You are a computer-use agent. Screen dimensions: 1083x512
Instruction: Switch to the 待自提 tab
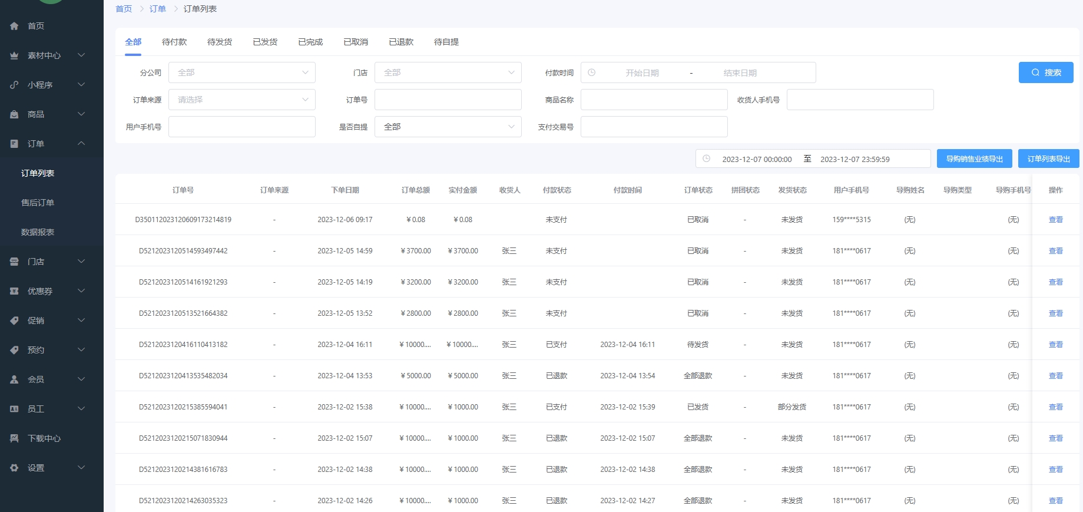(446, 42)
